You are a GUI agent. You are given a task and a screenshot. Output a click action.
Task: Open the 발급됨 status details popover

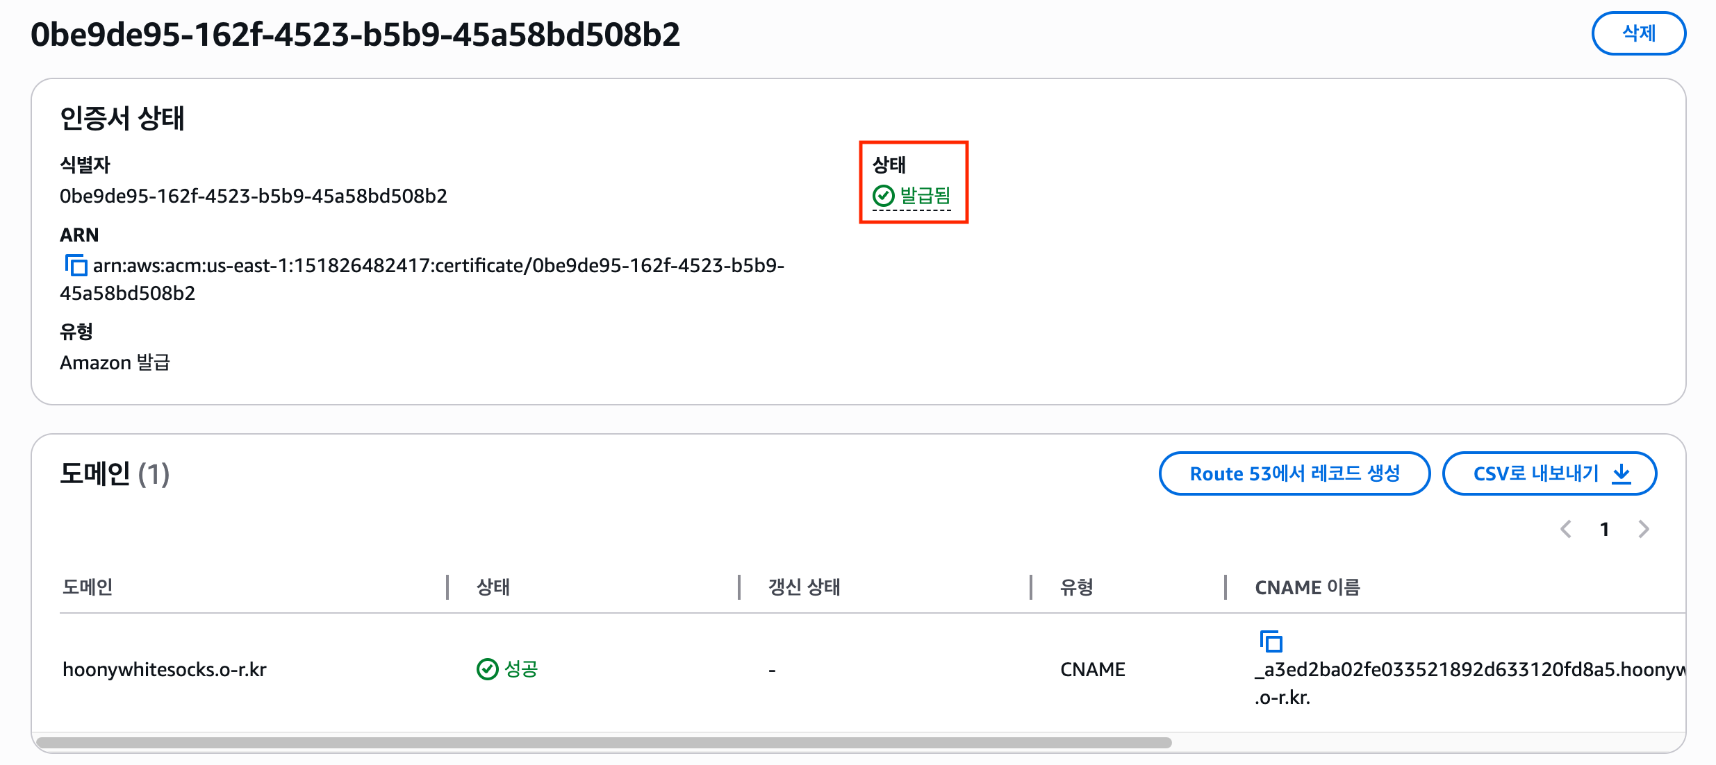925,196
